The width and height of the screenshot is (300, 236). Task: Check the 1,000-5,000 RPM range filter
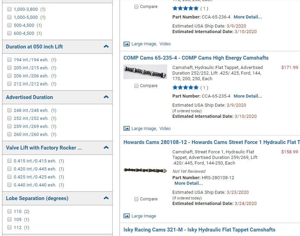(9, 17)
